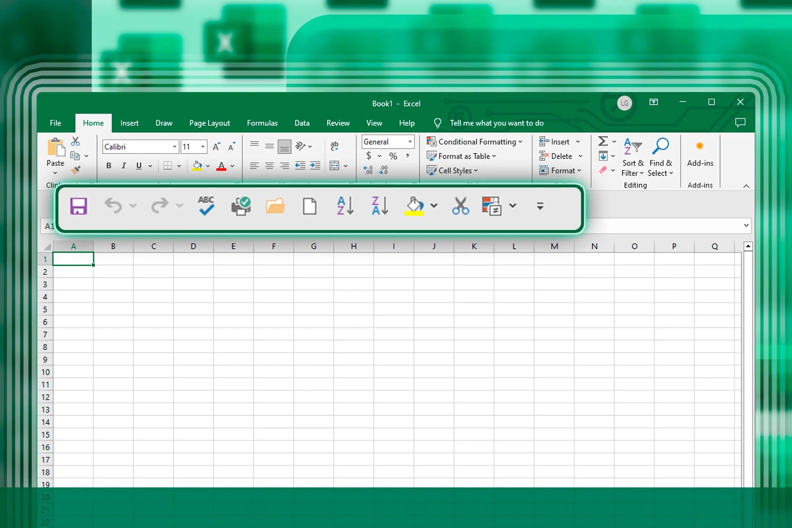Select the Quick Print icon
The height and width of the screenshot is (528, 792).
pos(241,206)
